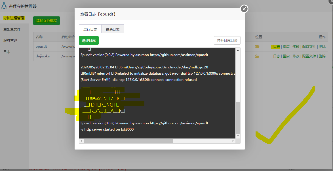333x171 pixels.
Task: Click 日志 link in dujiaoka row
Action: [277, 56]
